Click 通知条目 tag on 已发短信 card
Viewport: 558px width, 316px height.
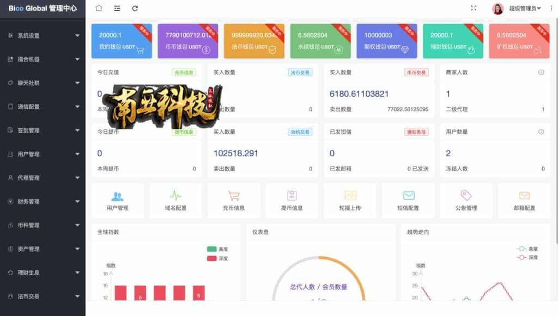pyautogui.click(x=416, y=132)
